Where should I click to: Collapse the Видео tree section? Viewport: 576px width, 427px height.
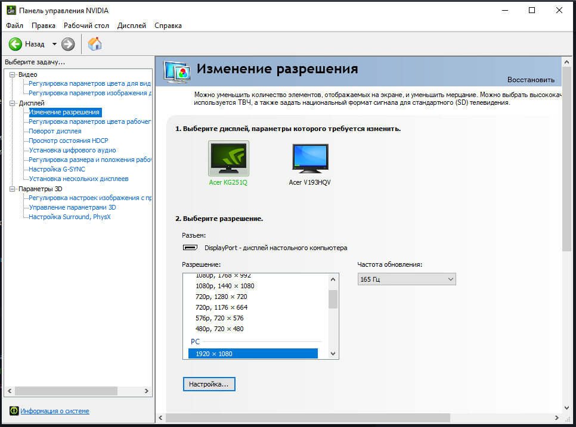click(x=12, y=74)
